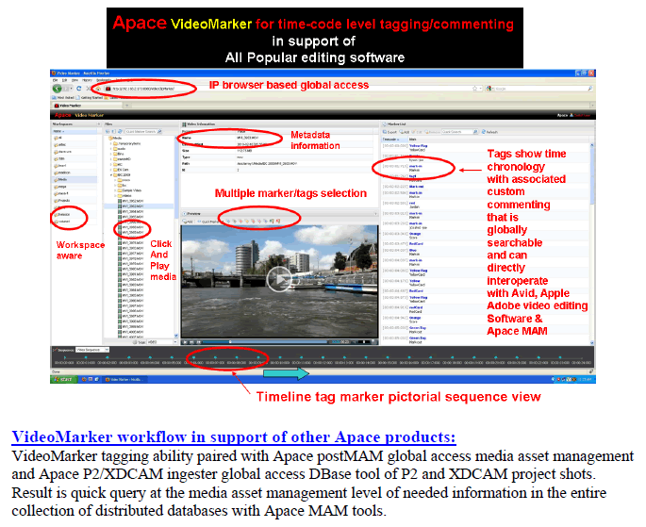Click the refresh icon in the Files panel toolbar
646x527 pixels.
(120, 131)
